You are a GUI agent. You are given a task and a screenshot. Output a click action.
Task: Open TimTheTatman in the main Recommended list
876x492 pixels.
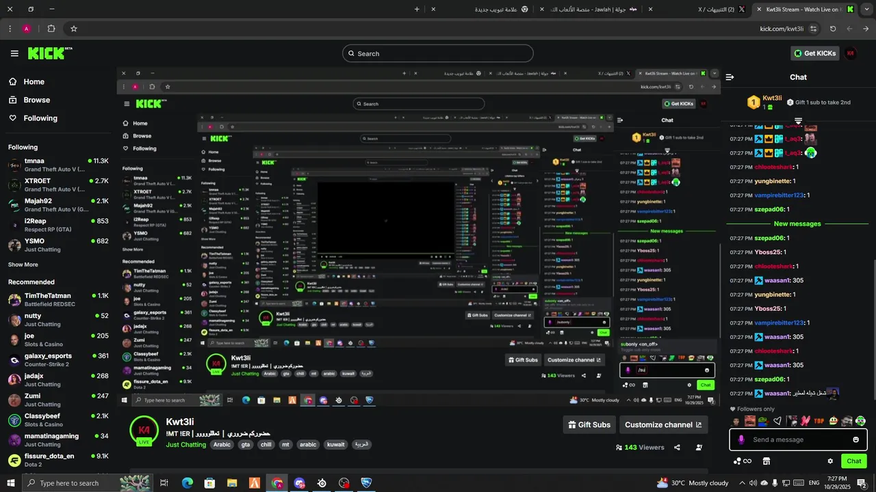pyautogui.click(x=58, y=299)
